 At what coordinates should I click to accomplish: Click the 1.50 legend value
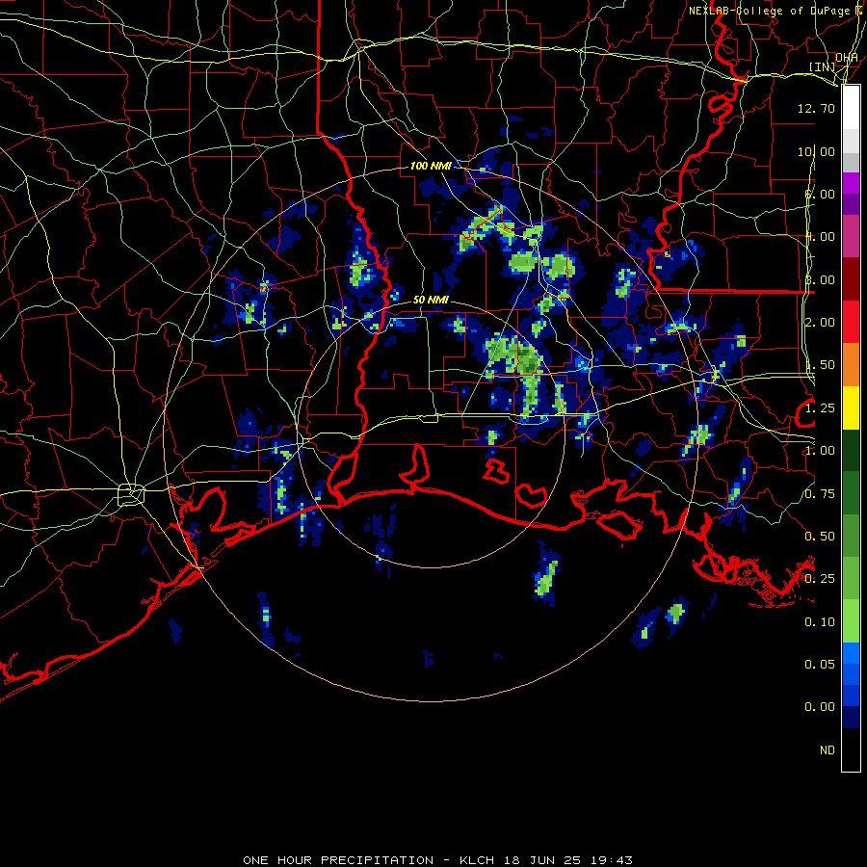coord(820,365)
